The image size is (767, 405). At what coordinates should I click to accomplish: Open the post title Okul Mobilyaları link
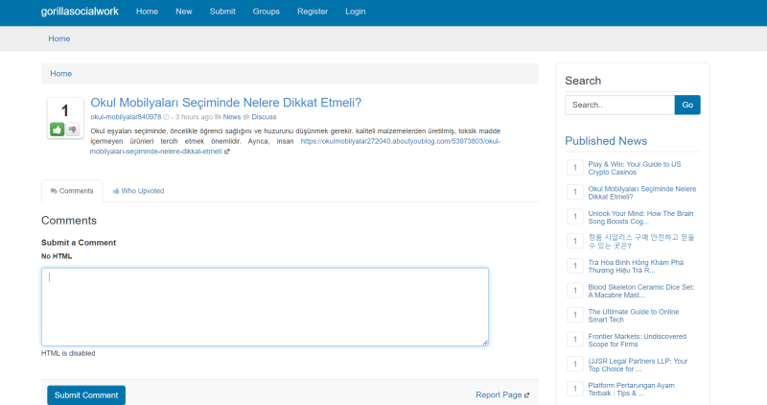pos(226,103)
